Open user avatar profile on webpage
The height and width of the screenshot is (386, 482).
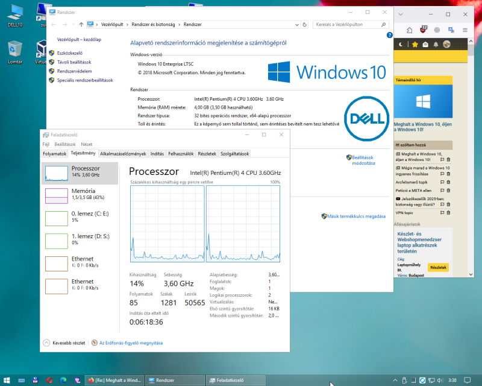click(446, 44)
